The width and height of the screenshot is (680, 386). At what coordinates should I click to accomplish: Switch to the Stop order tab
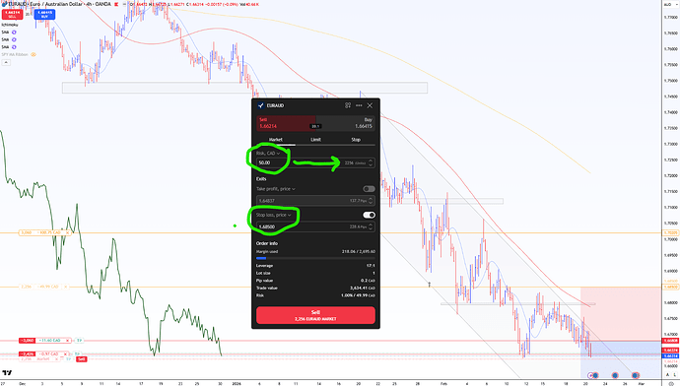[356, 140]
